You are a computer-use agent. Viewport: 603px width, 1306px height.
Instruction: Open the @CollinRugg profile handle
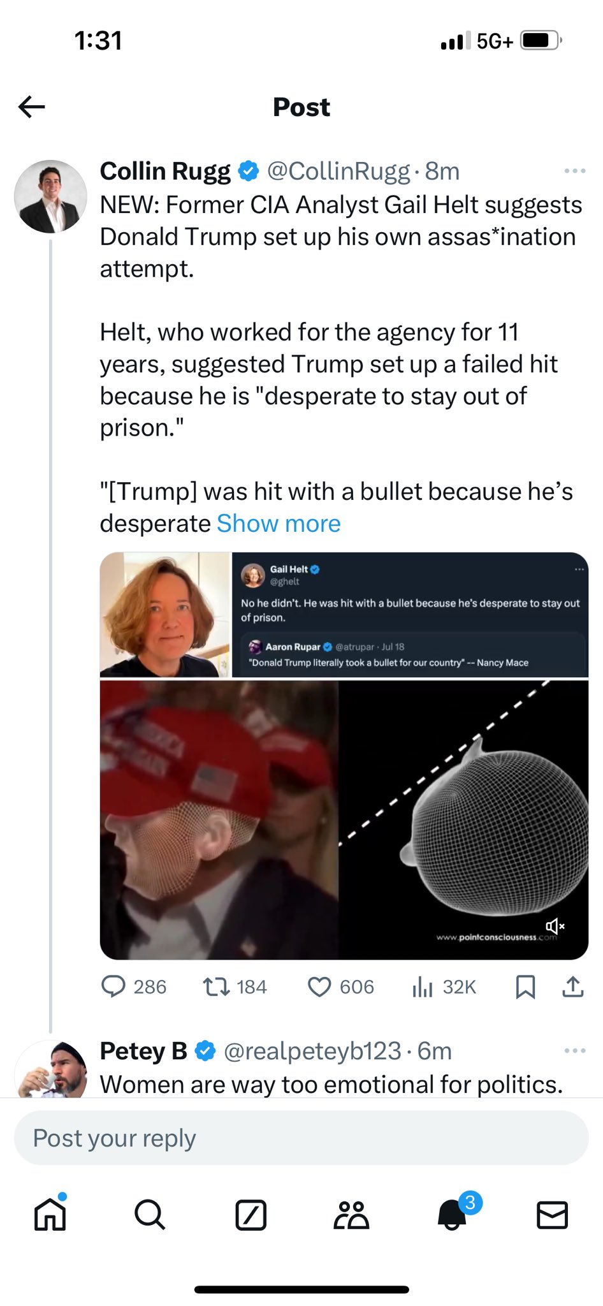[x=338, y=171]
